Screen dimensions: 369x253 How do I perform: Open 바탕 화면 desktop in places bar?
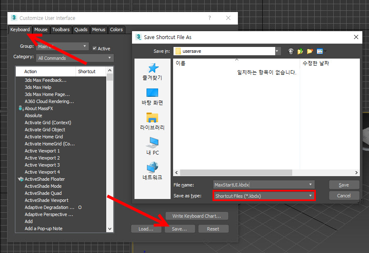coord(152,97)
